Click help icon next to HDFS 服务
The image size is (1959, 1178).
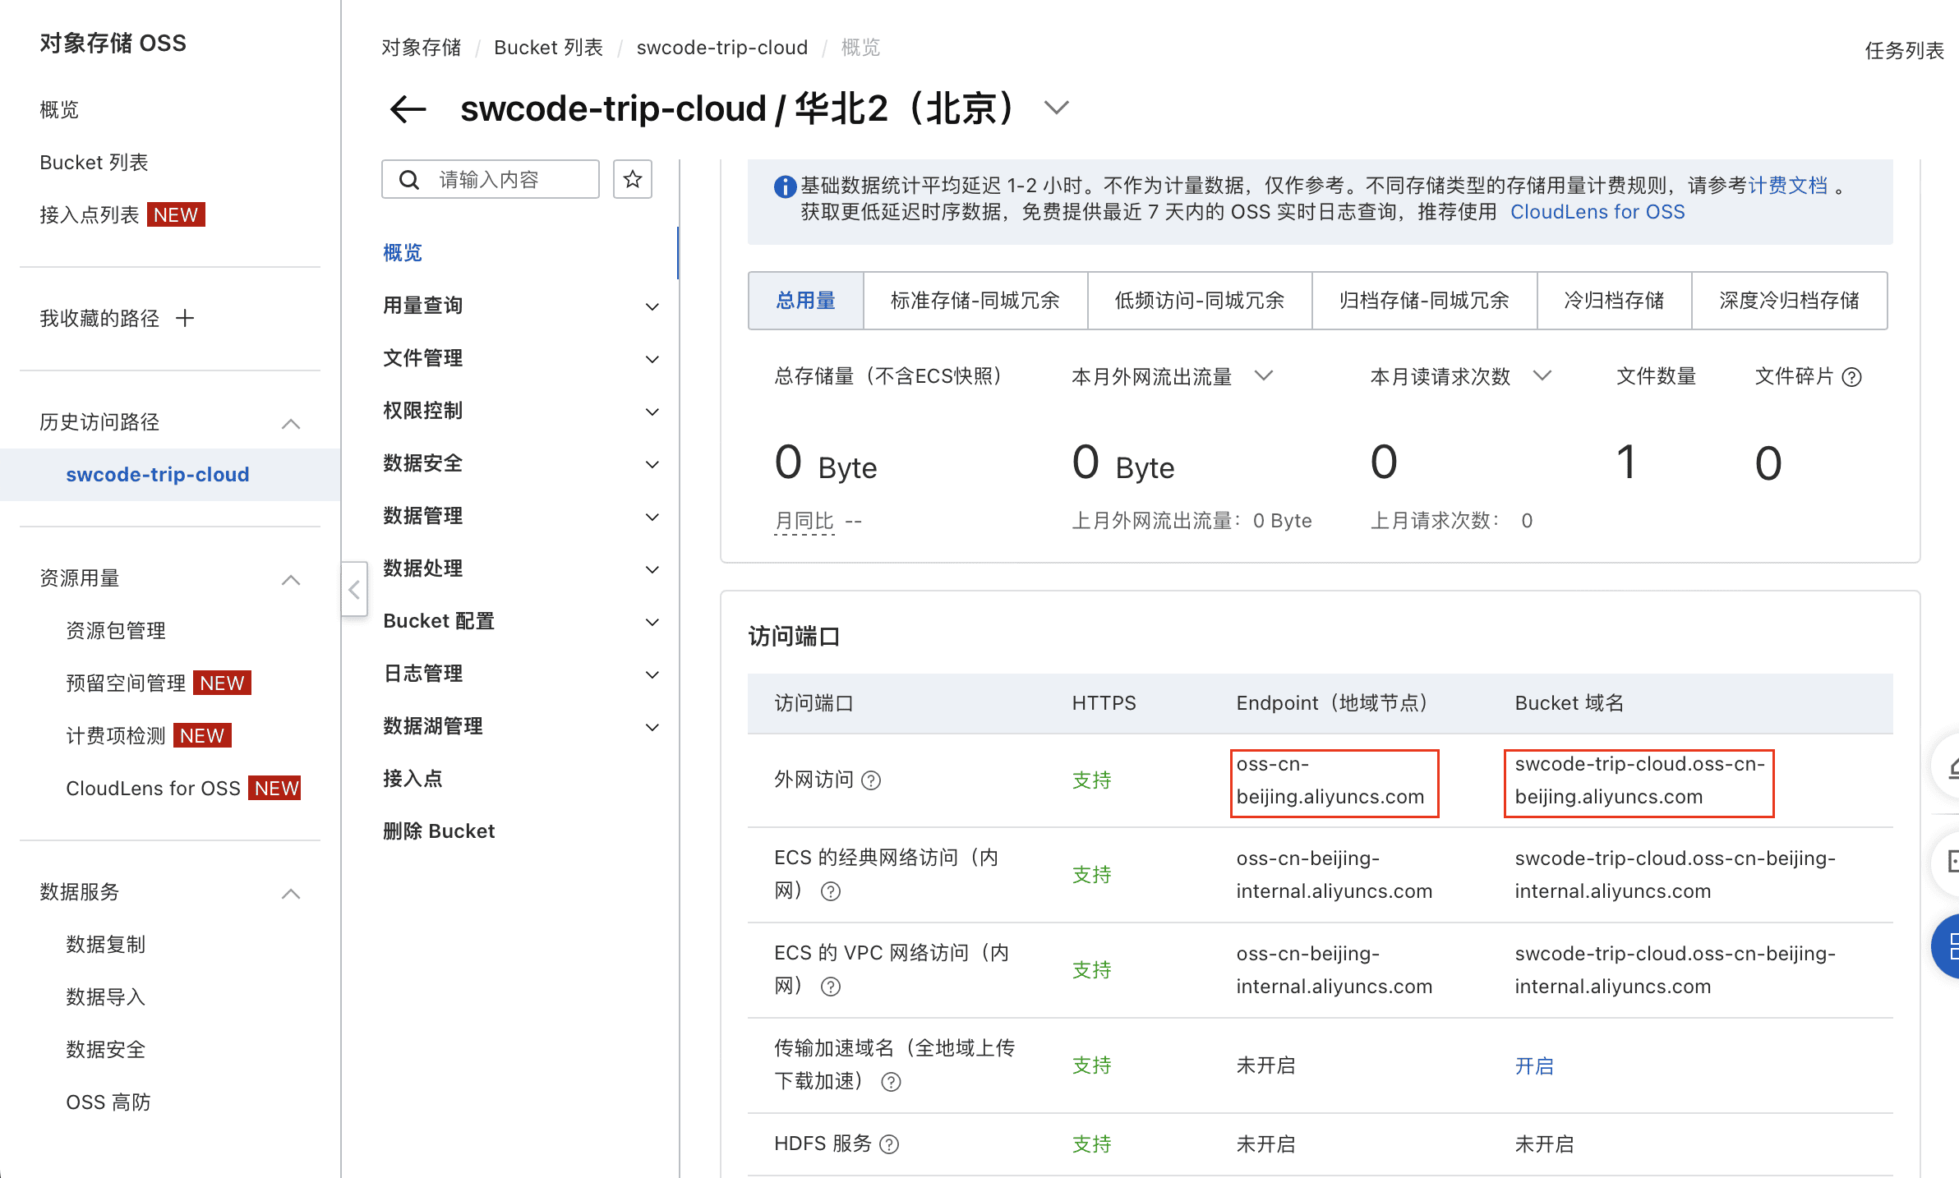[x=889, y=1144]
